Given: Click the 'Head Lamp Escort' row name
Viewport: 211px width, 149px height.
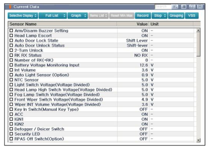Looking at the screenshot, I should pyautogui.click(x=33, y=36).
